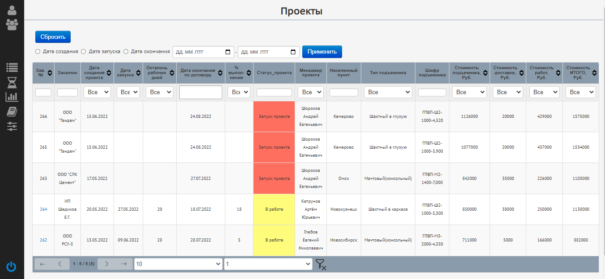Click Дата окончания по договору filter input
605x279 pixels.
point(201,92)
